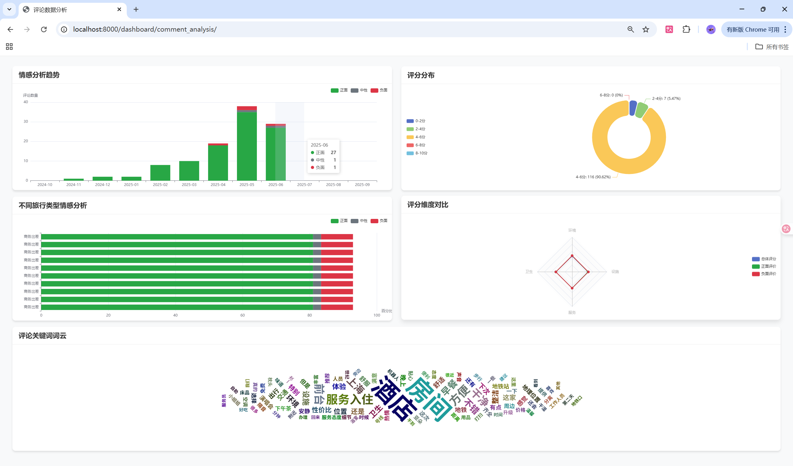This screenshot has height=466, width=793.
Task: Bookmark this page with star icon
Action: tap(646, 29)
